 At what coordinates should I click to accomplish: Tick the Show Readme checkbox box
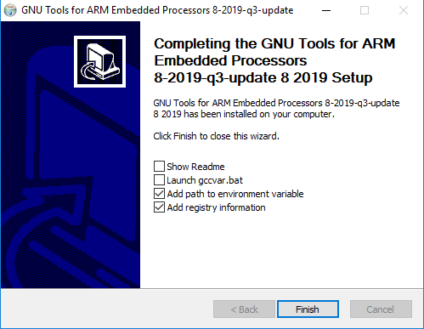pos(159,167)
